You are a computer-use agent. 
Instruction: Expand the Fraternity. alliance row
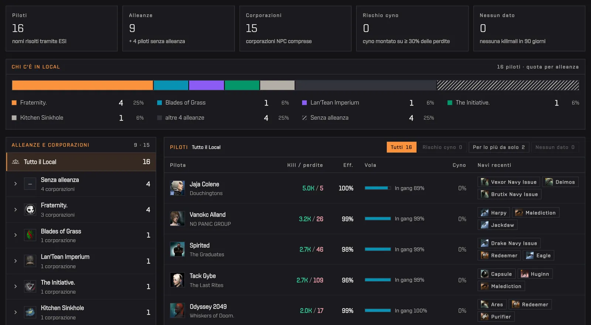[x=16, y=210]
